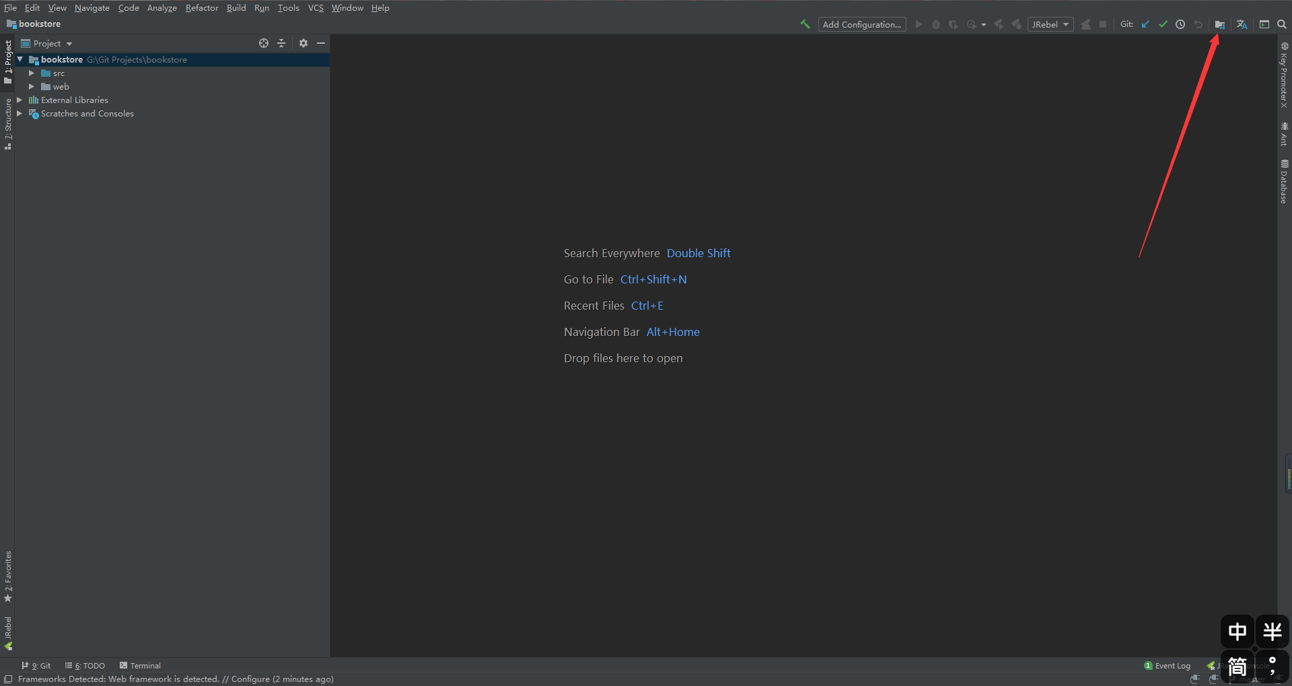Select the bookstore project root row
The image size is (1292, 686).
click(x=172, y=59)
